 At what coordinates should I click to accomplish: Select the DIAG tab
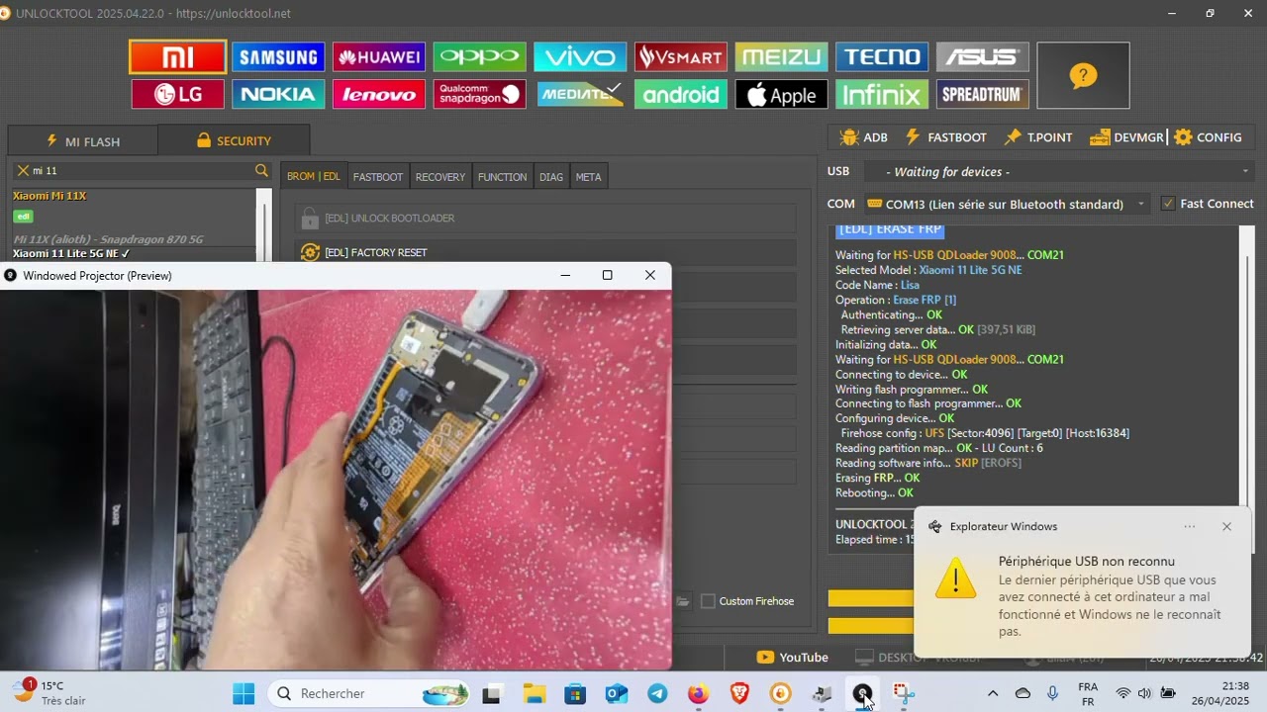point(551,177)
